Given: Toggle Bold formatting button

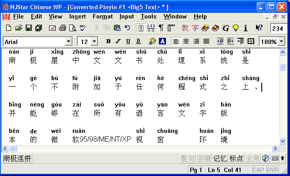Looking at the screenshot, I should (x=109, y=41).
